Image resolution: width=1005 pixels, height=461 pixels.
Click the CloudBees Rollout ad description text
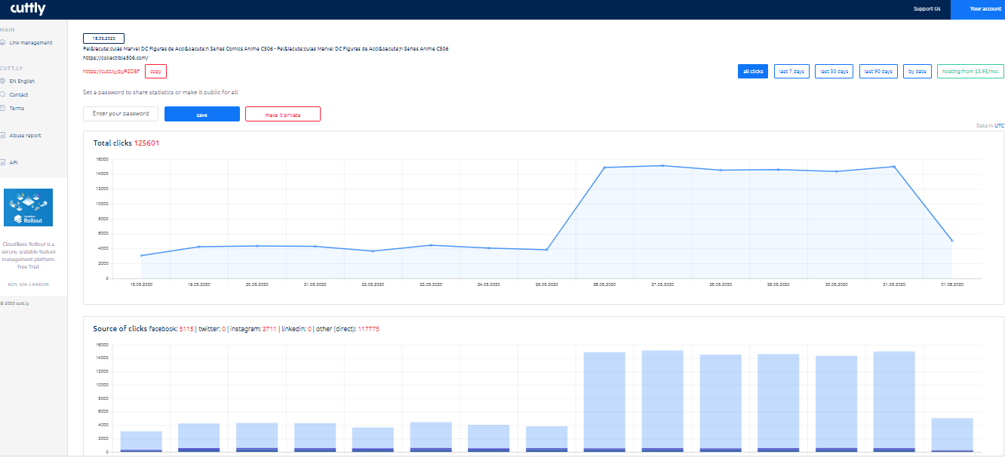[29, 255]
